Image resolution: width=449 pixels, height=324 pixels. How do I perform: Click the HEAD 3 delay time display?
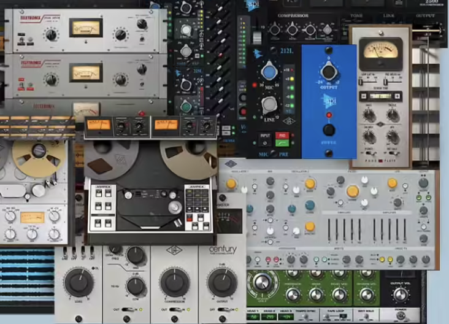click(286, 317)
